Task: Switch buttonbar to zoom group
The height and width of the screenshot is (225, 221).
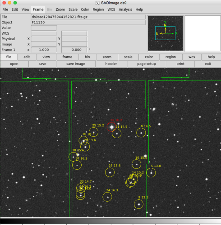Action: coord(107,57)
